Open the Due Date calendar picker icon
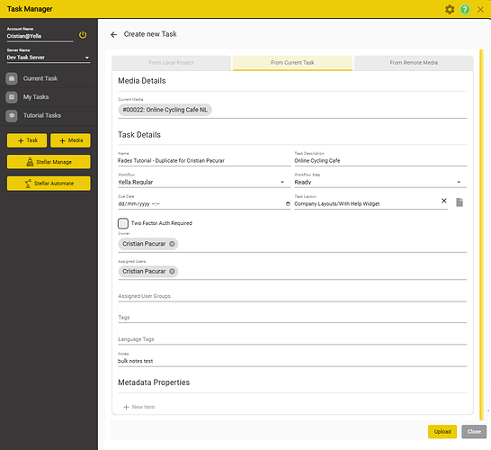This screenshot has height=450, width=491. 288,204
